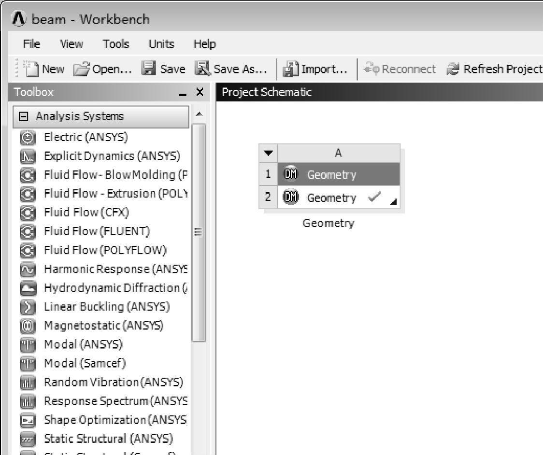Click the Linear Buckling (ANSYS) text
Screen dimensions: 543x455
(x=107, y=307)
